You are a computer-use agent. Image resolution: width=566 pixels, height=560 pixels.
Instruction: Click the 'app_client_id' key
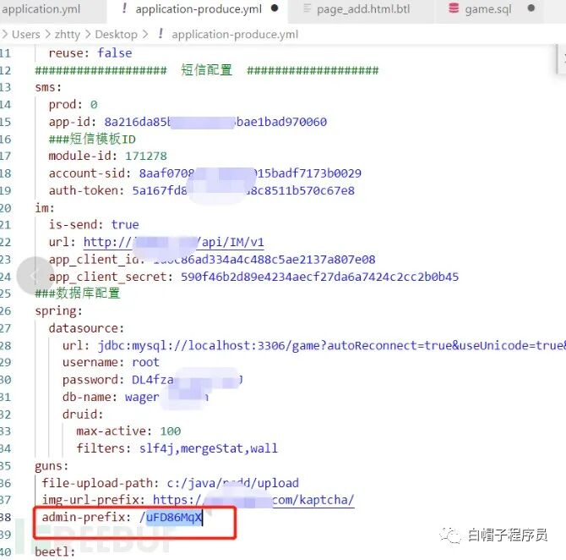tap(96, 260)
